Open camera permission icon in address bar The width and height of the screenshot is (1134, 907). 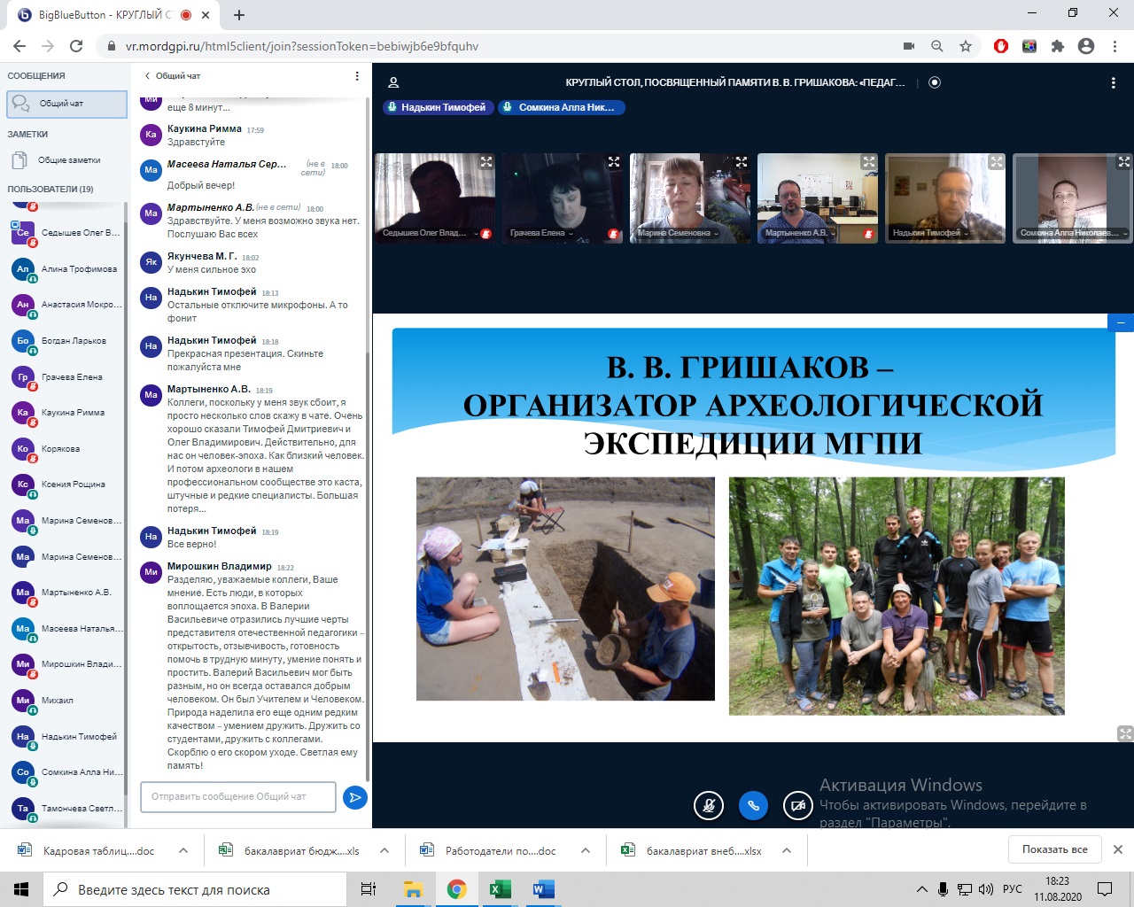point(909,46)
